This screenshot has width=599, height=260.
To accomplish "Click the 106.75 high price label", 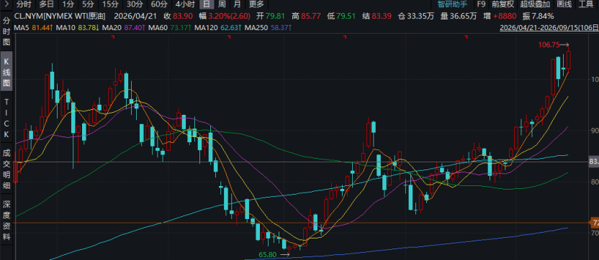I will (549, 45).
